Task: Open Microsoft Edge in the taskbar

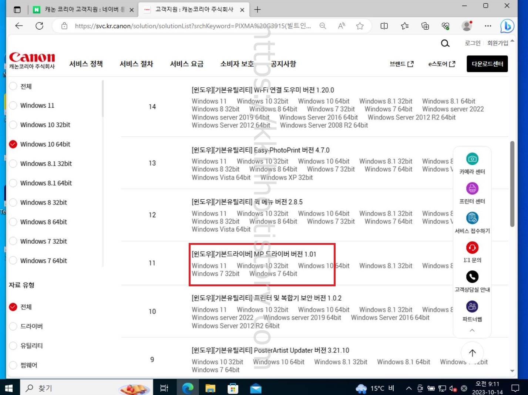Action: pyautogui.click(x=188, y=388)
